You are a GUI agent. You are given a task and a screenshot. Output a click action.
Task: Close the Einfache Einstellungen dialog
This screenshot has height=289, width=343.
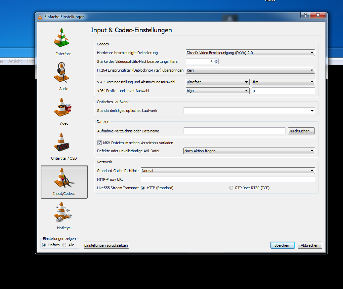pyautogui.click(x=318, y=15)
